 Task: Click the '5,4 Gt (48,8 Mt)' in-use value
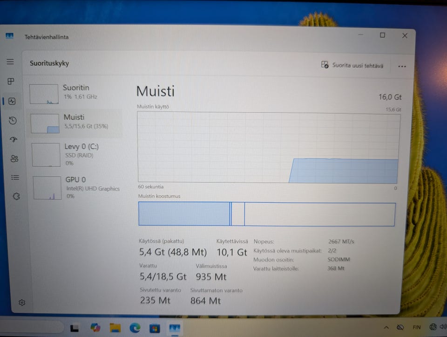point(173,252)
